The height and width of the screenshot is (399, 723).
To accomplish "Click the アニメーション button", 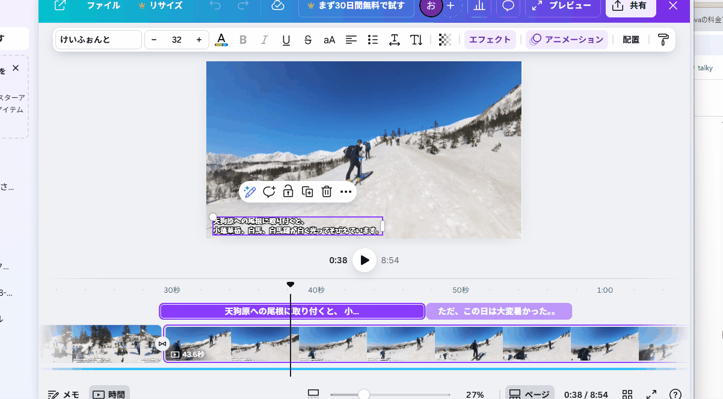I will tap(567, 40).
